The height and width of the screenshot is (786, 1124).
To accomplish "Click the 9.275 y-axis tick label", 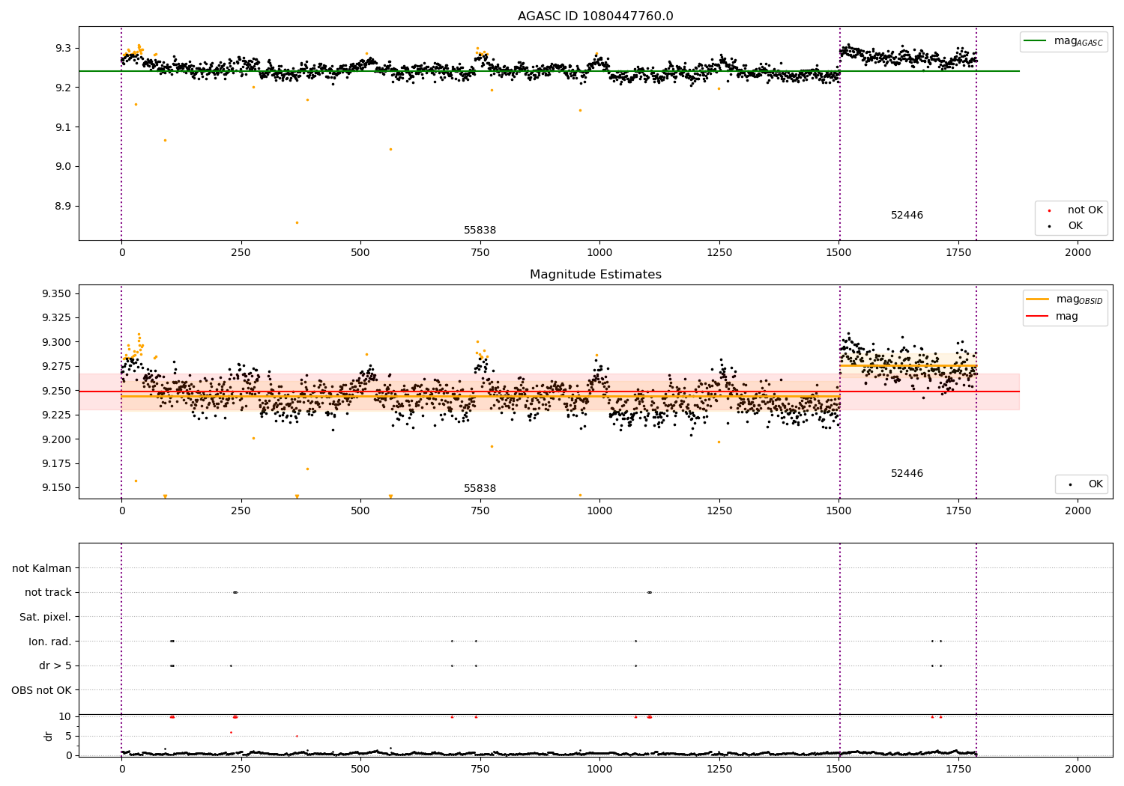I will [57, 367].
